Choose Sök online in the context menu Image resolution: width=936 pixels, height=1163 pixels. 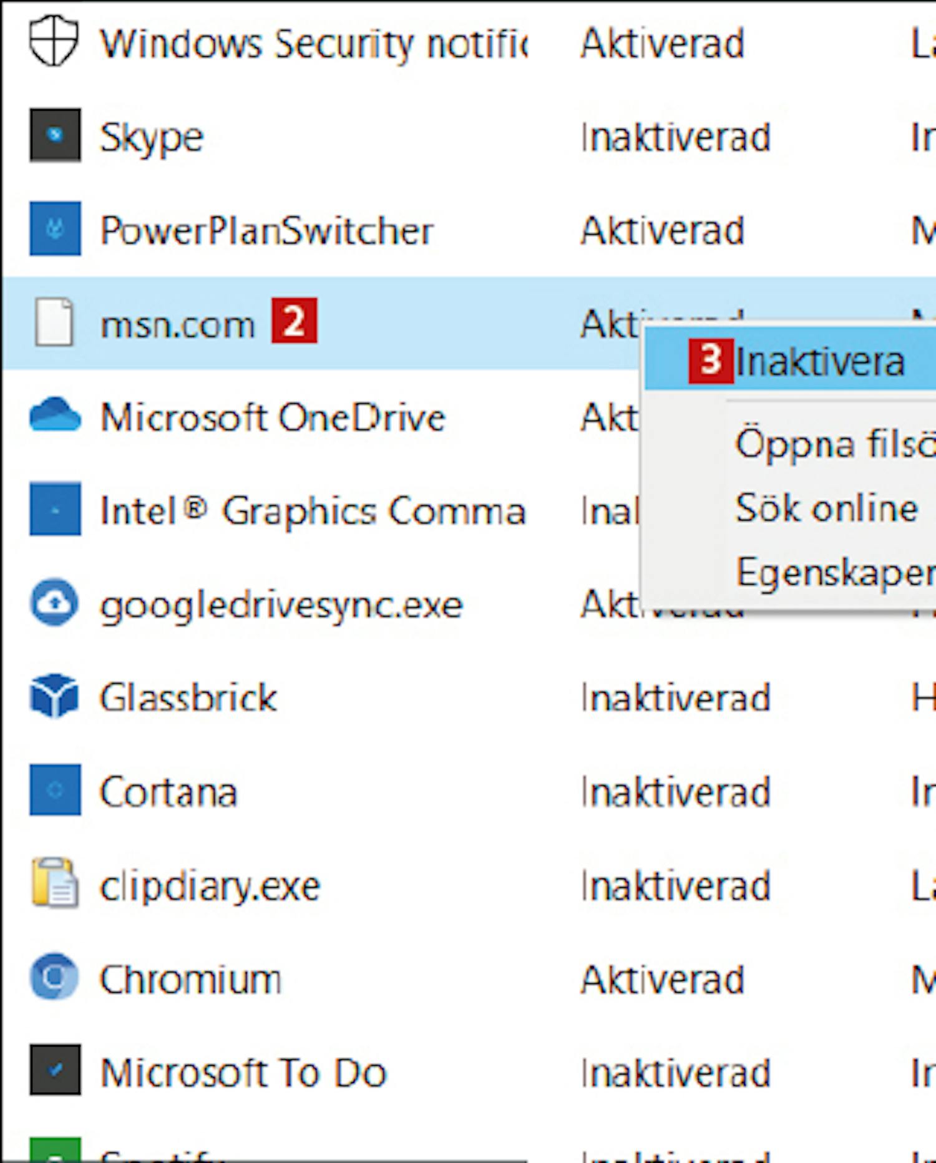[x=827, y=508]
